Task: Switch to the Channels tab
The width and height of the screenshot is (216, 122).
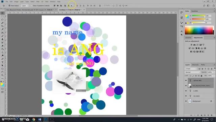Action: [195, 65]
